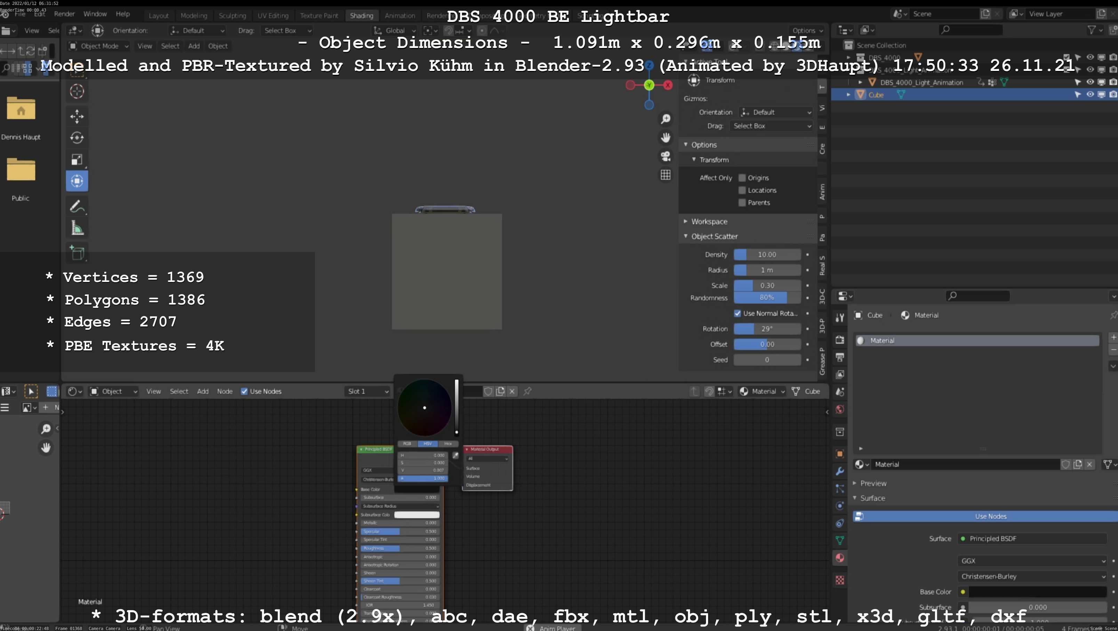Click Hex mode in color picker

point(448,444)
